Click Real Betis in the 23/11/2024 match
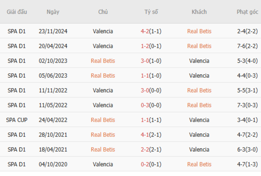Viewport: 261px width, 176px height. click(x=199, y=31)
